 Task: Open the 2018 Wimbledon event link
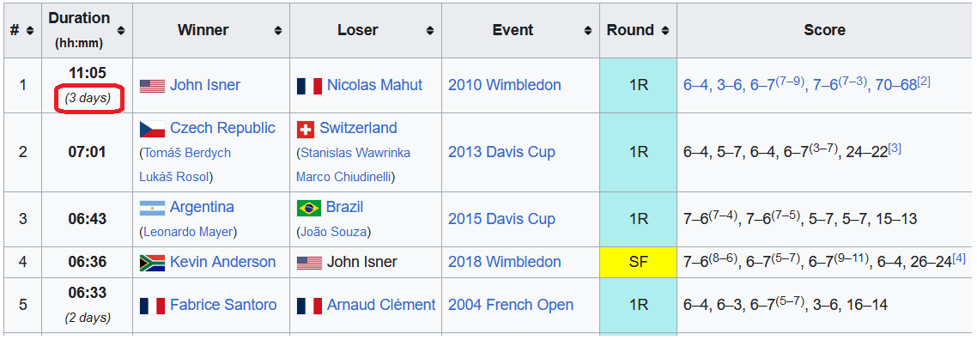point(504,262)
